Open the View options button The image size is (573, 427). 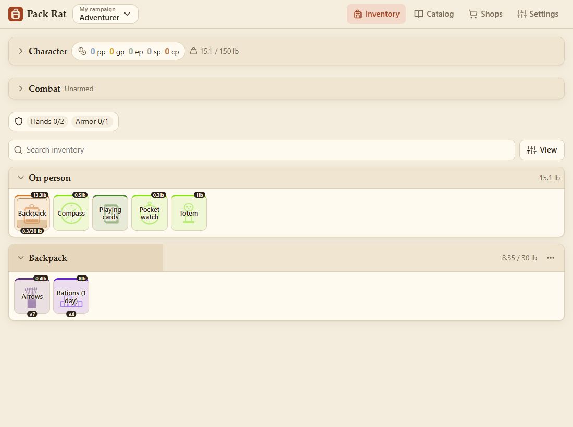[x=542, y=150]
